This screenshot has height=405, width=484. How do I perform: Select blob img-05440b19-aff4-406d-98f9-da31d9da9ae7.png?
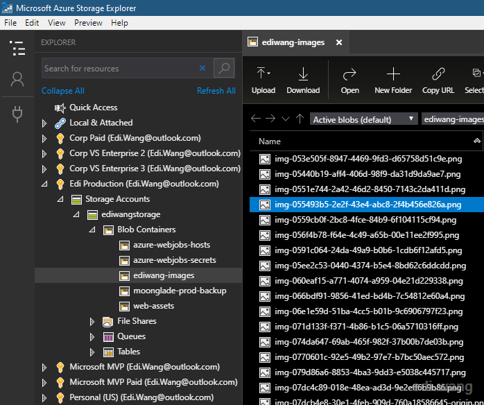point(367,174)
